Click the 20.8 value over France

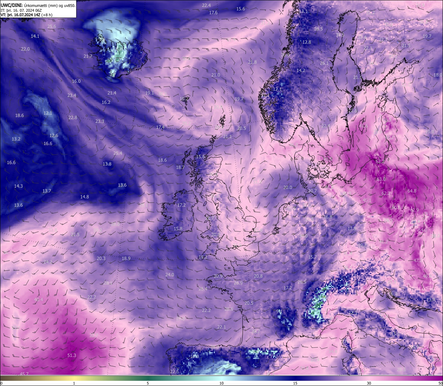[x=258, y=276]
